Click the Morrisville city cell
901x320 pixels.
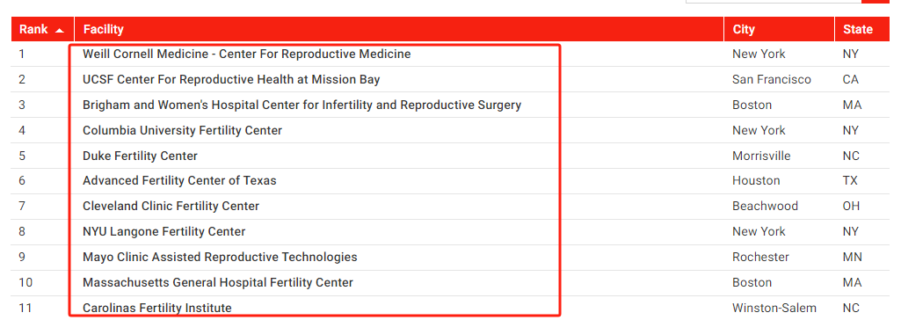[x=761, y=156]
